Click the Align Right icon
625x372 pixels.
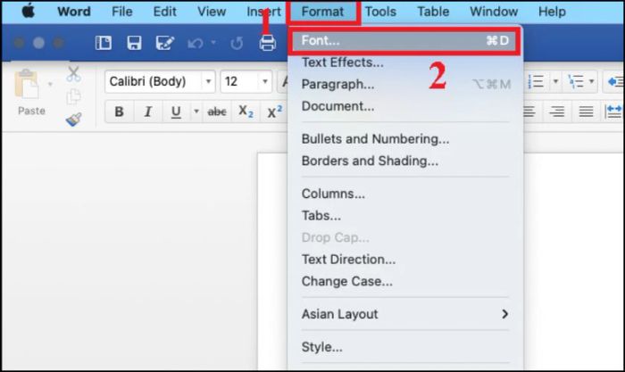(x=557, y=112)
